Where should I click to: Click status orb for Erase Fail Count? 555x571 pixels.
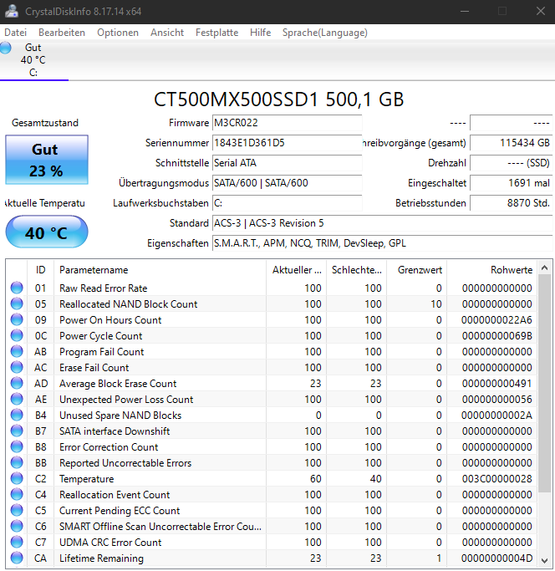[17, 368]
